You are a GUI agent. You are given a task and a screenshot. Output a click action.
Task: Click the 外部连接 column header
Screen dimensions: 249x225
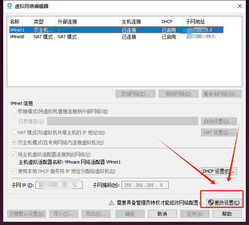(88, 22)
